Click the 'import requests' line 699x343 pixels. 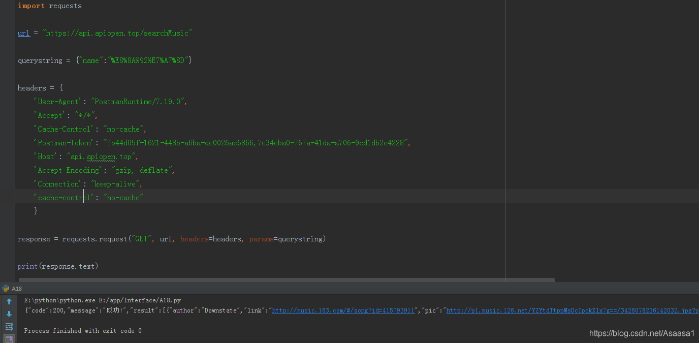50,6
